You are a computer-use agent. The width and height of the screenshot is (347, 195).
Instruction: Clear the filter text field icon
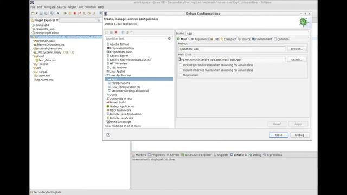coord(169,38)
